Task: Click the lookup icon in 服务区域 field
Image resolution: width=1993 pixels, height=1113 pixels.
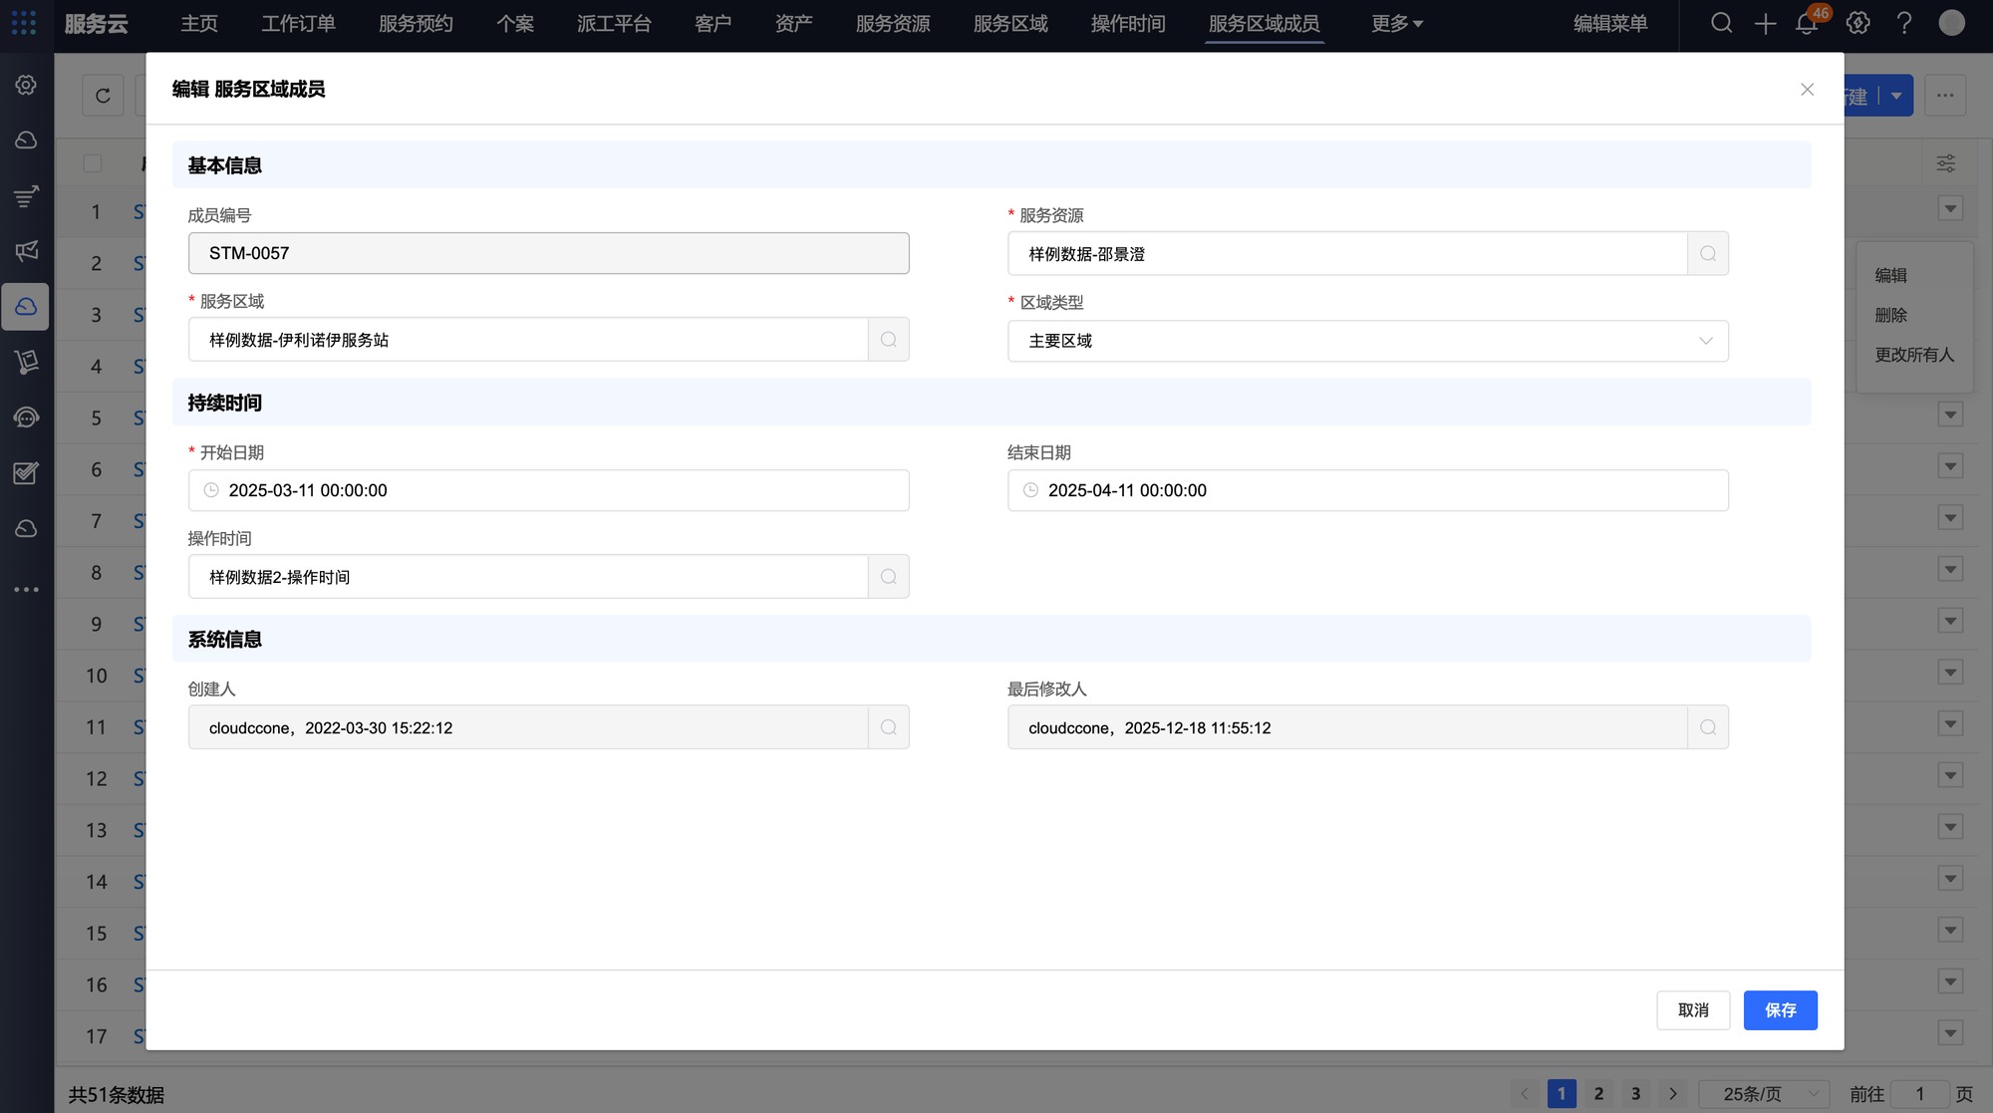Action: (888, 340)
